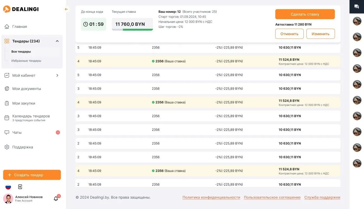Click the Dealingi logo

(21, 9)
